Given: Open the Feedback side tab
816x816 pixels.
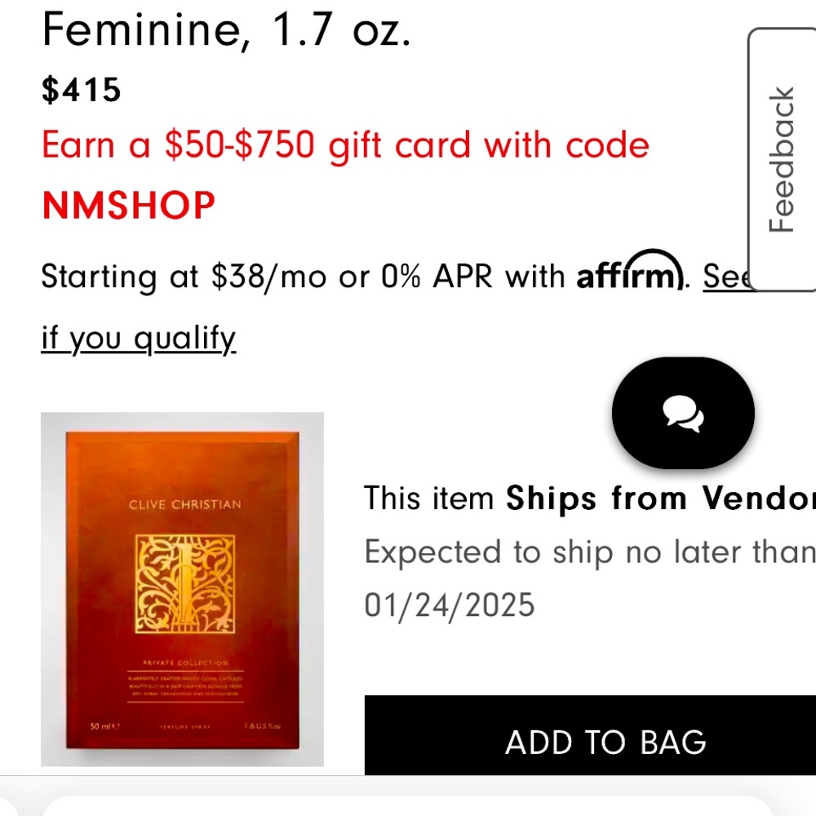Looking at the screenshot, I should (782, 159).
